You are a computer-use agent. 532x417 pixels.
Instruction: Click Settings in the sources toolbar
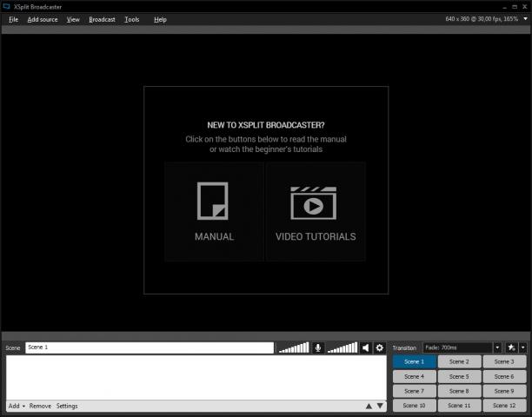(x=67, y=406)
